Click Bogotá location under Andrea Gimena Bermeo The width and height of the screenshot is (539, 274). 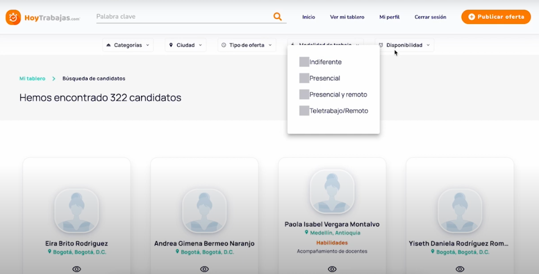[207, 252]
